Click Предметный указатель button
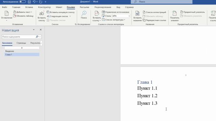Viewport: 216px width, 121px height. [x=192, y=12]
